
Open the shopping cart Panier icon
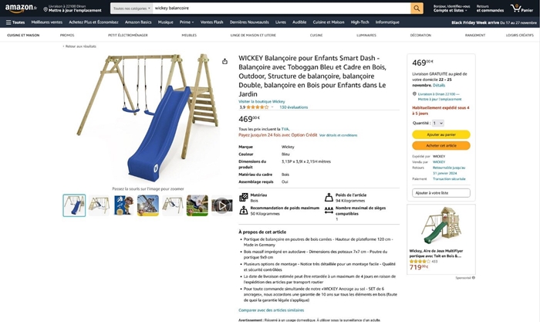pyautogui.click(x=521, y=8)
